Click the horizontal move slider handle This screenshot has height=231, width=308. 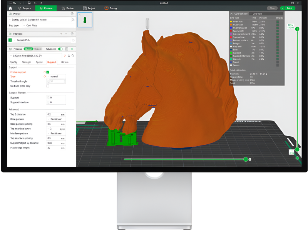click(x=246, y=159)
